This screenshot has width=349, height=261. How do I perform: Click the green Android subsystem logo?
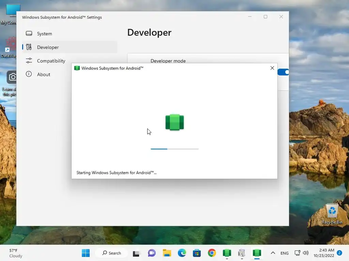(175, 122)
